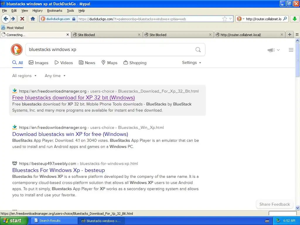Screen dimensions: 300x225
Task: Open the Edit menu
Action: coord(14,11)
